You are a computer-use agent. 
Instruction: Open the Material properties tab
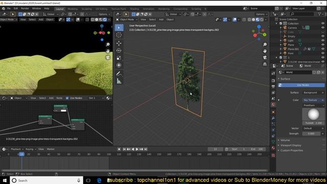coord(273,148)
